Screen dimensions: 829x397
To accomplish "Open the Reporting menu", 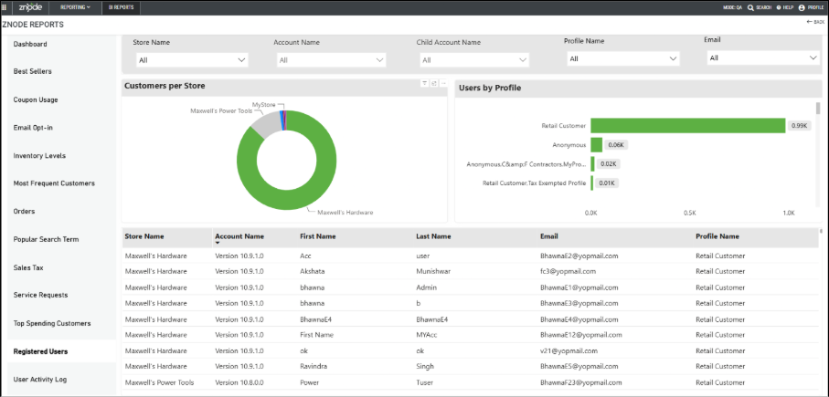I will (75, 7).
